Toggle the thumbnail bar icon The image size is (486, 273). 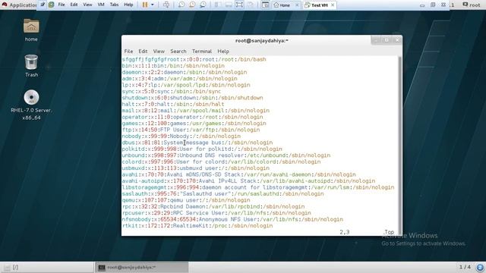(229, 5)
